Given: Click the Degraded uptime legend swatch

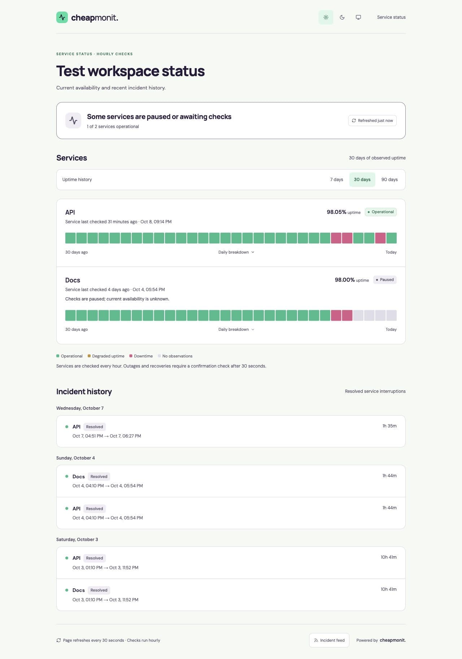Looking at the screenshot, I should (x=89, y=356).
